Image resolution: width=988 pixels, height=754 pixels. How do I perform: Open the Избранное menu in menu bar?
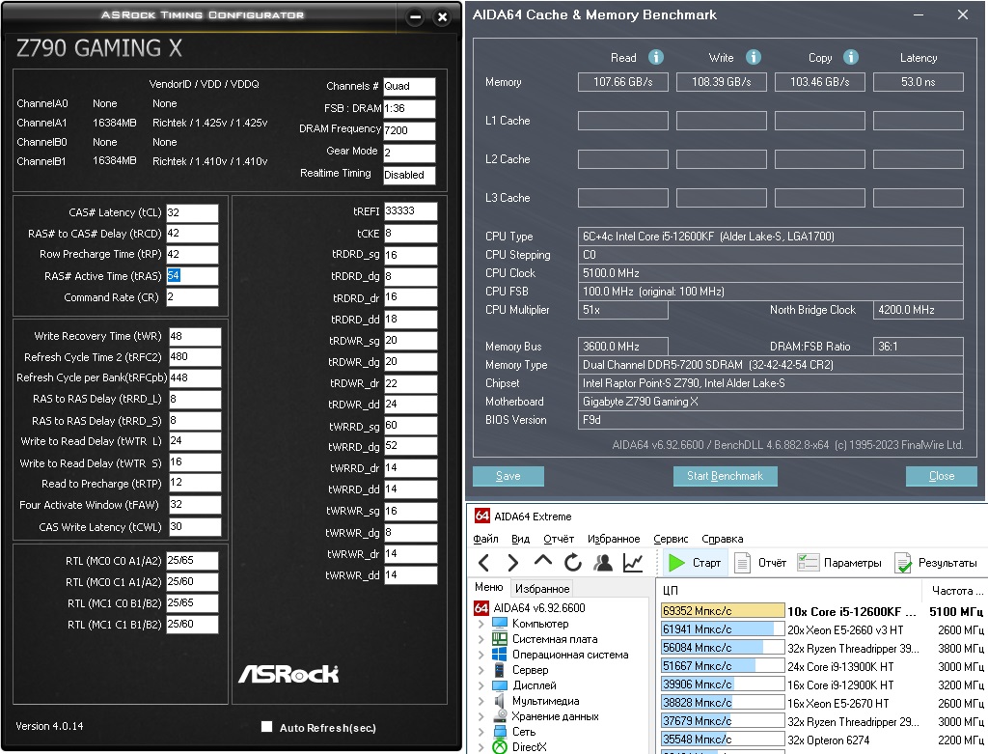(x=614, y=539)
